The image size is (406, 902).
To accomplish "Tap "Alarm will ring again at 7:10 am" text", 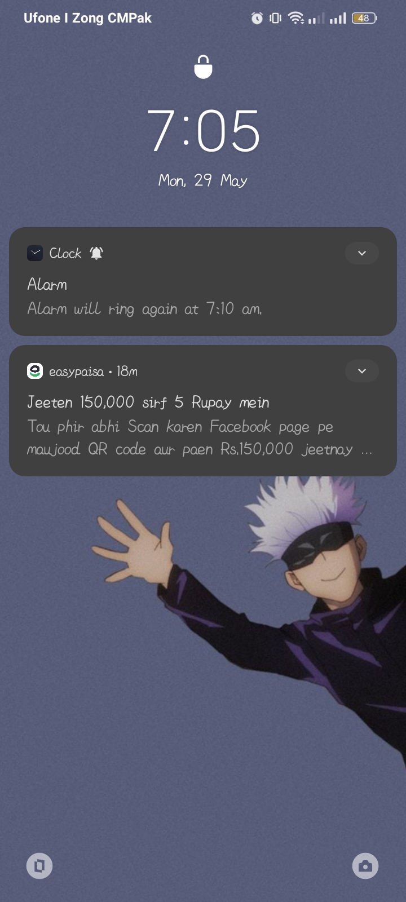I will tap(145, 308).
